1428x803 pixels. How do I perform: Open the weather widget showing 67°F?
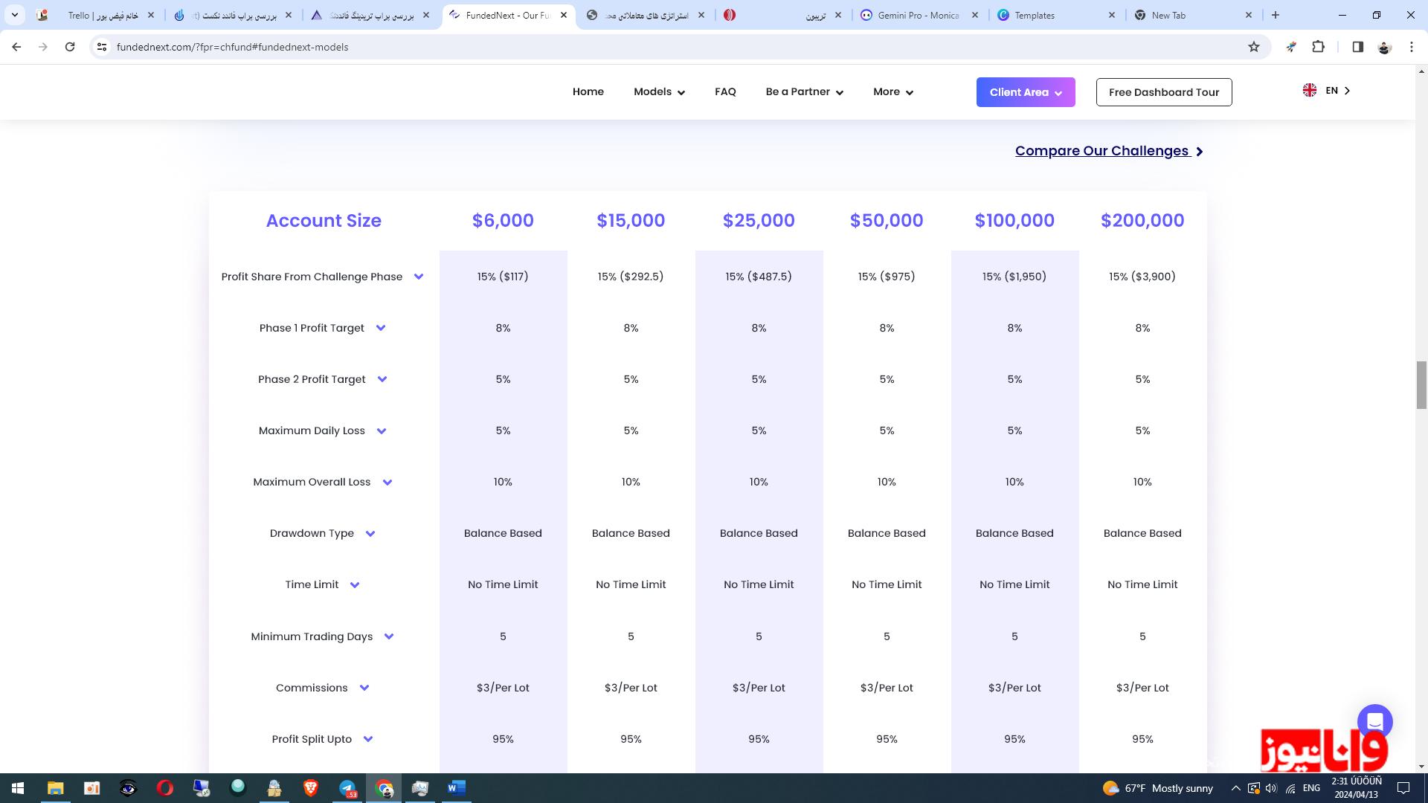(1157, 788)
